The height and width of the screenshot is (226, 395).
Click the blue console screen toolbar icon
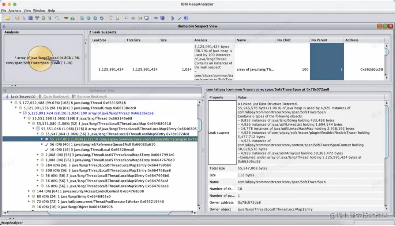[162, 18]
